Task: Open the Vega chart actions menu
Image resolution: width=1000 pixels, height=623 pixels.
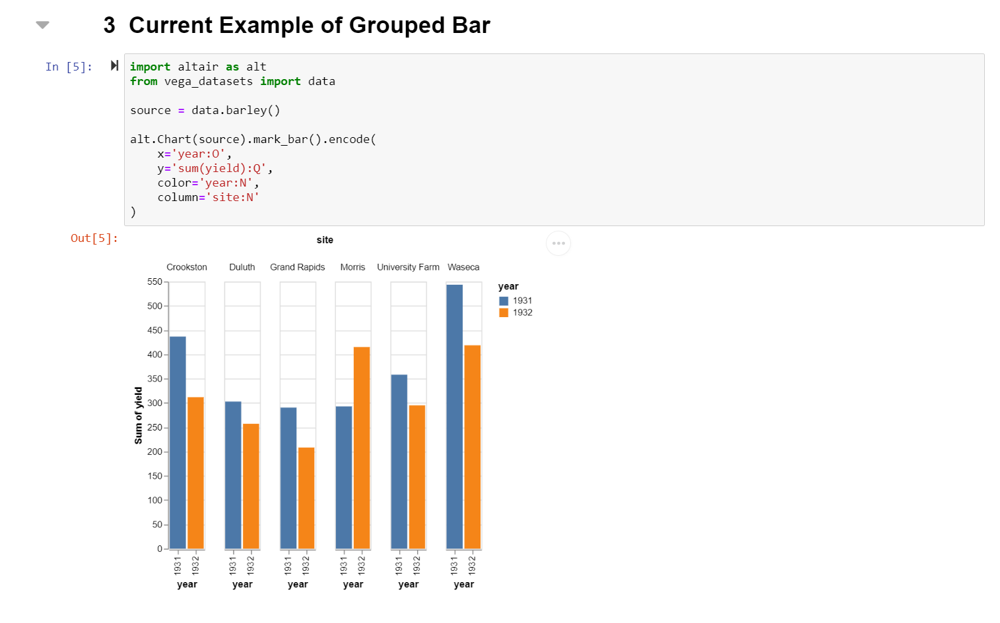Action: pos(558,243)
